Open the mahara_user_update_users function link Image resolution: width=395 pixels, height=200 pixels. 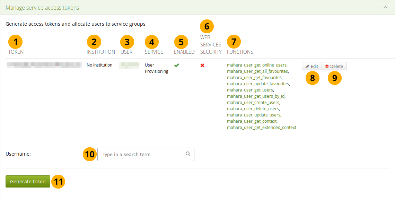(x=253, y=115)
